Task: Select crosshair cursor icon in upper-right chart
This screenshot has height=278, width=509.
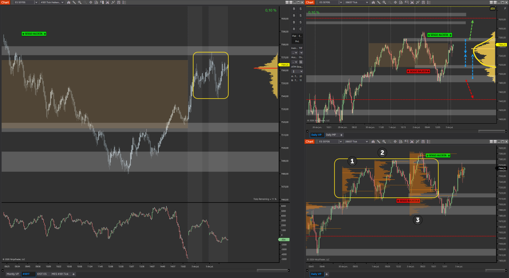Action: (395, 2)
